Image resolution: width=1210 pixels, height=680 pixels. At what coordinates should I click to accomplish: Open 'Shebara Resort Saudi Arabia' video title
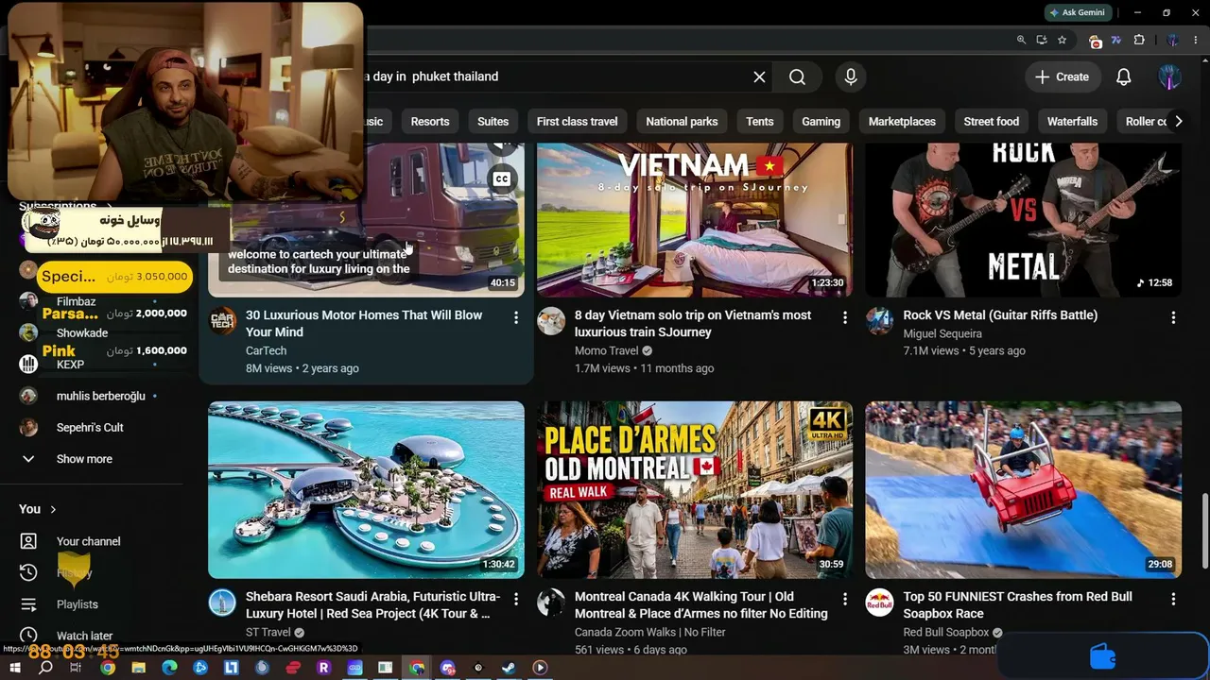coord(373,605)
